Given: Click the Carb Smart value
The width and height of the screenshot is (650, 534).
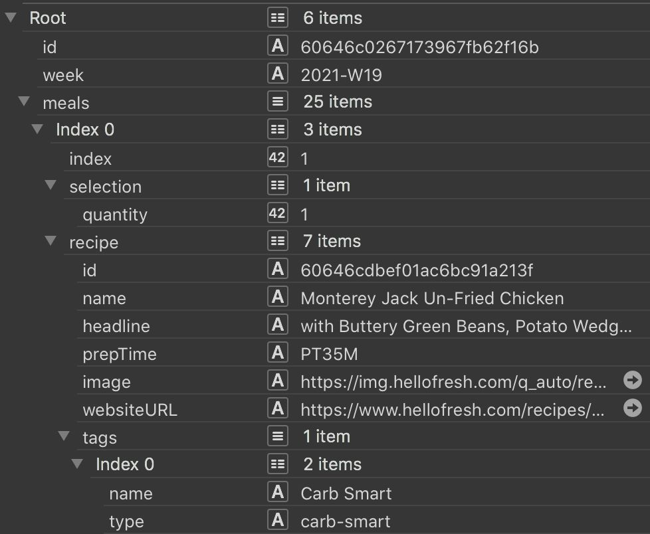Looking at the screenshot, I should [346, 493].
